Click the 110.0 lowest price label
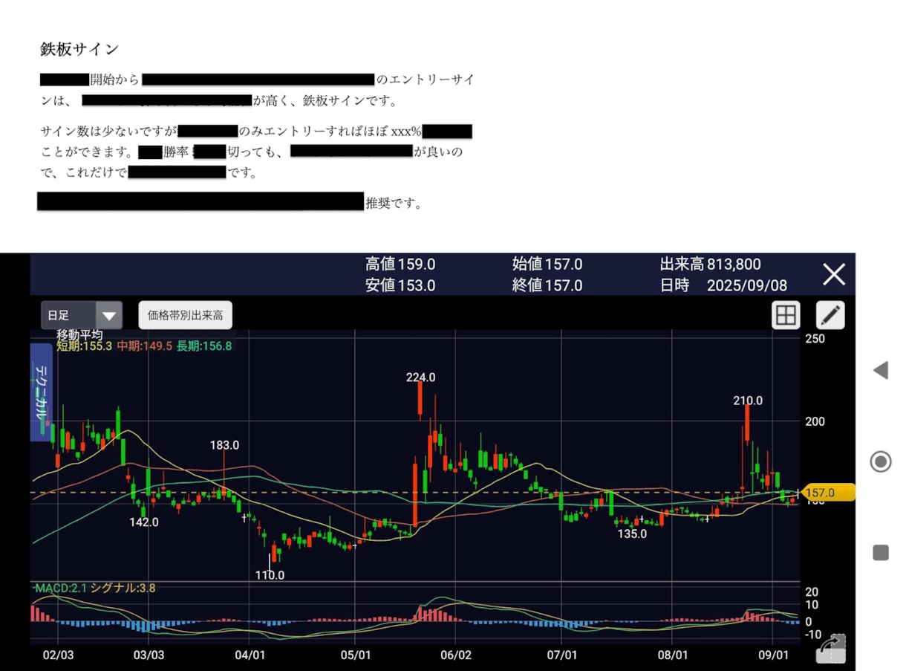 click(270, 575)
